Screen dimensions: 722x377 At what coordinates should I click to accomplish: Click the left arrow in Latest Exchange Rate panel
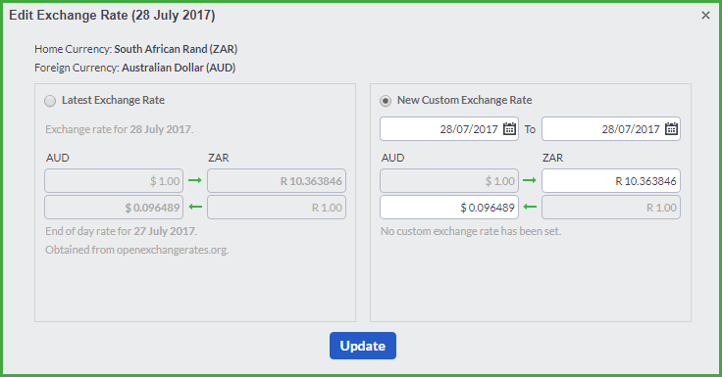tap(195, 207)
